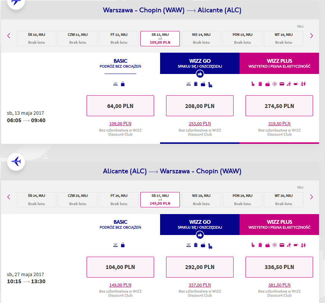This screenshot has height=303, width=325.
Task: Open return WIZZ PLUS column header
Action: [279, 225]
